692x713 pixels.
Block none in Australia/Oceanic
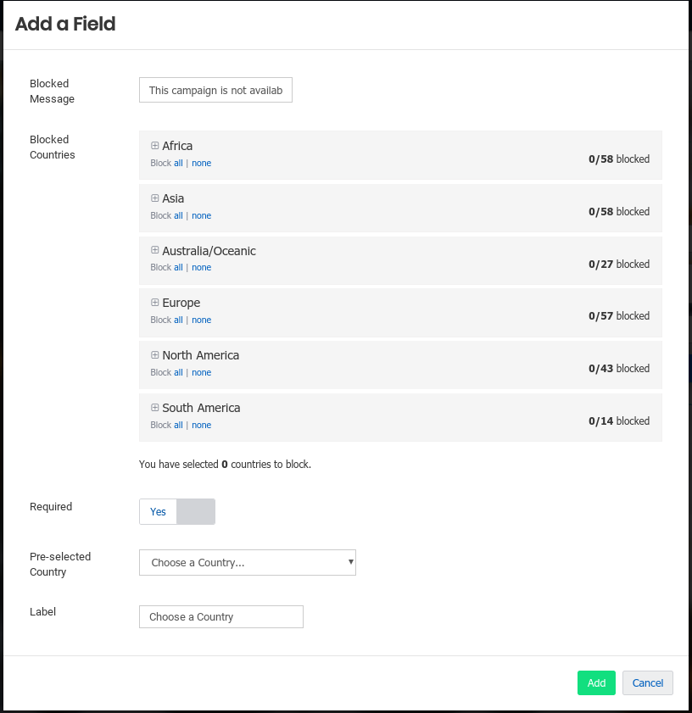click(201, 267)
